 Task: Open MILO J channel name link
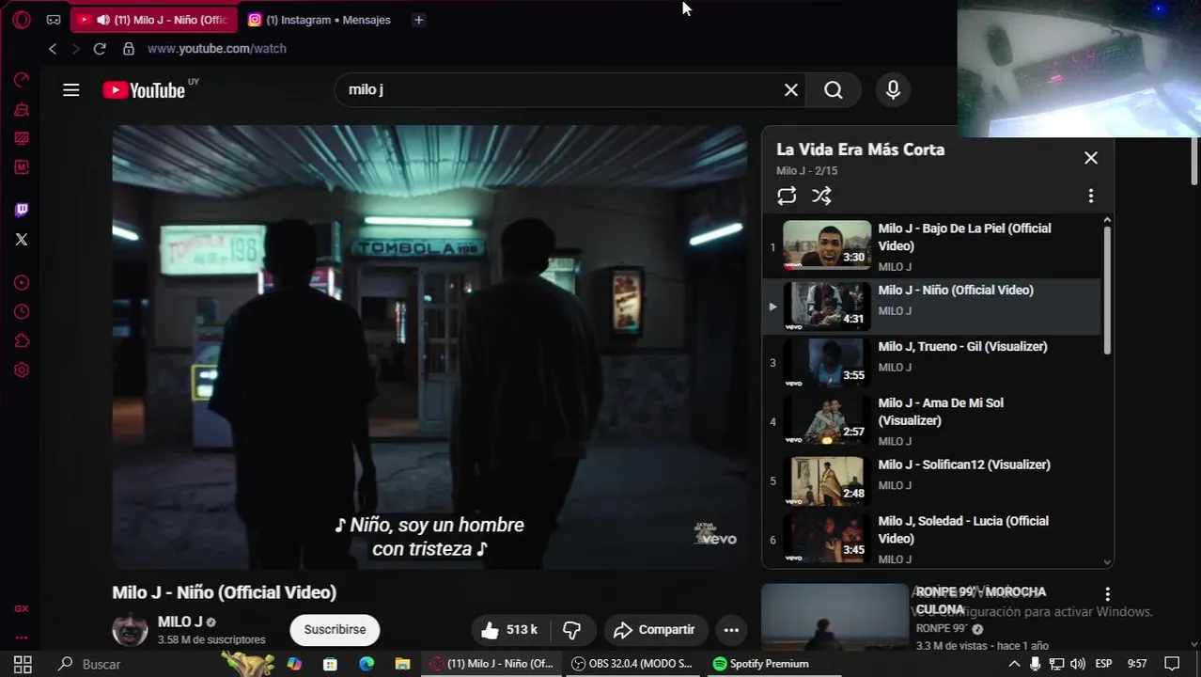(180, 622)
